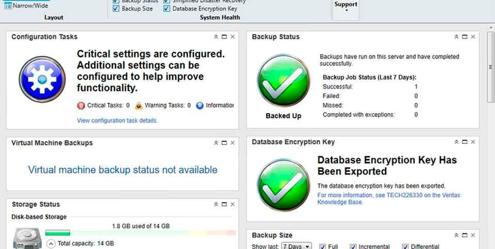Toggle the Backup Size checkbox in System Health

(x=116, y=9)
